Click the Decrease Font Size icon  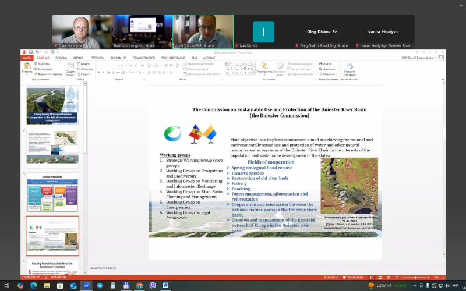pos(136,66)
